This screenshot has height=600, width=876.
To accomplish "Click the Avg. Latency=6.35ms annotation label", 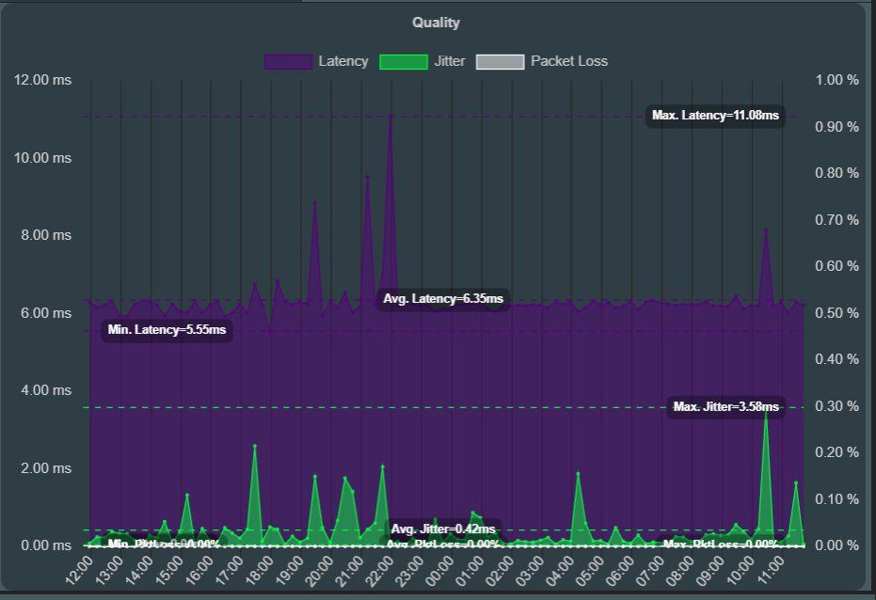I will tap(443, 299).
